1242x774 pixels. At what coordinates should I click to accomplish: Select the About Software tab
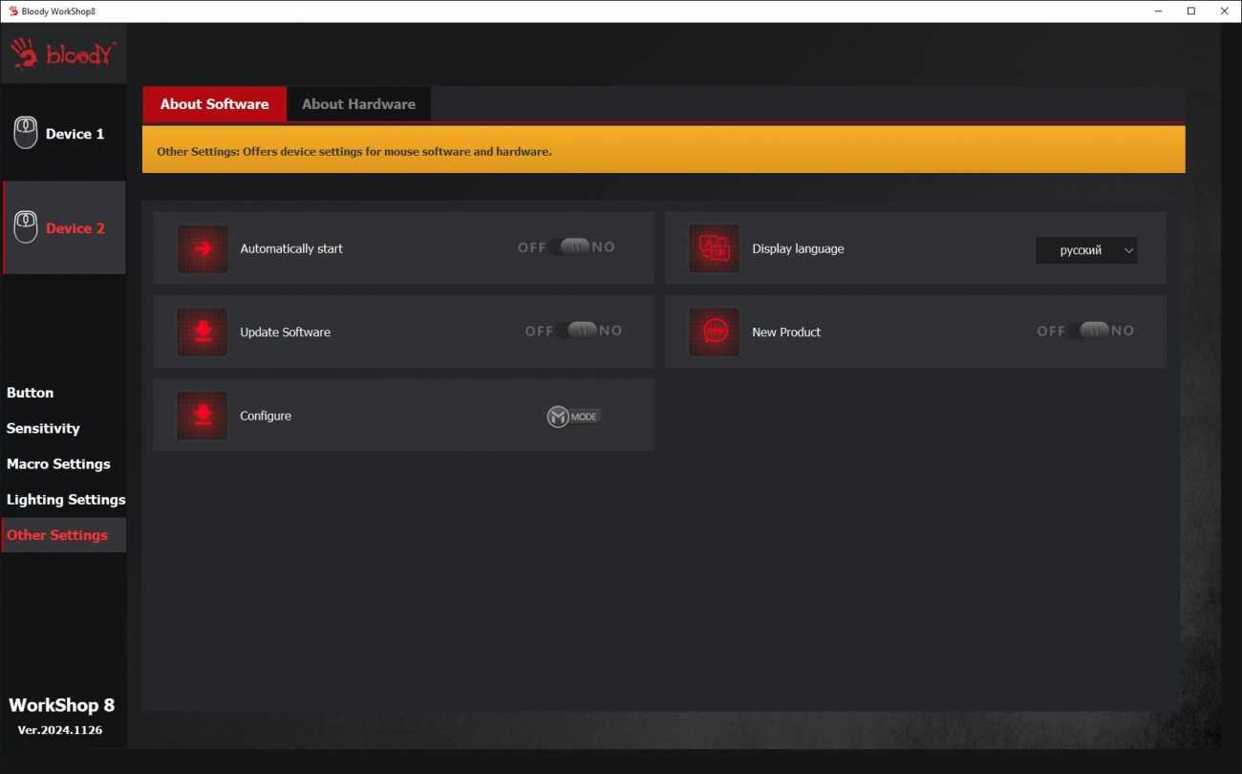point(214,104)
